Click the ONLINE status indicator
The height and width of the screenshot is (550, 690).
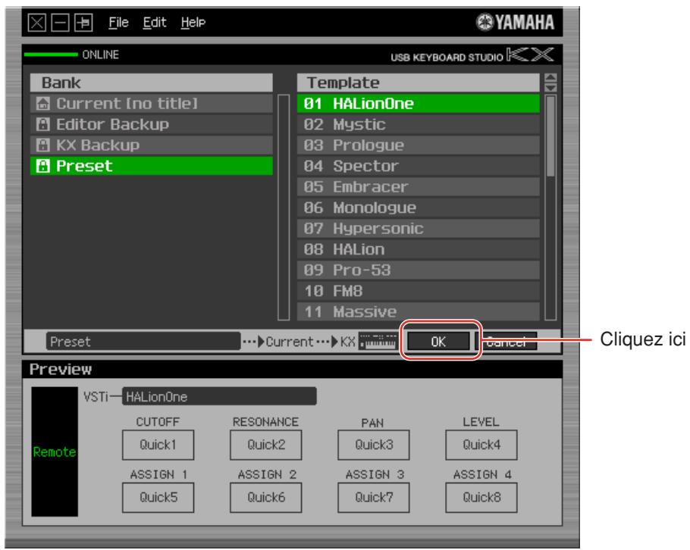pyautogui.click(x=72, y=55)
